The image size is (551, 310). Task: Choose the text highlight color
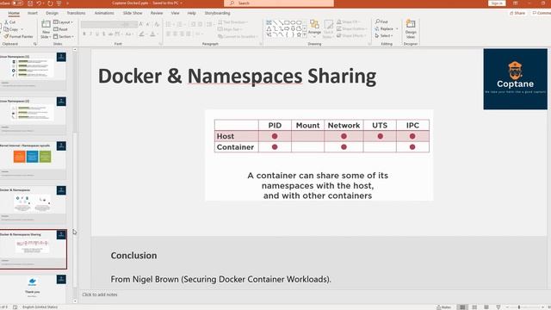141,34
